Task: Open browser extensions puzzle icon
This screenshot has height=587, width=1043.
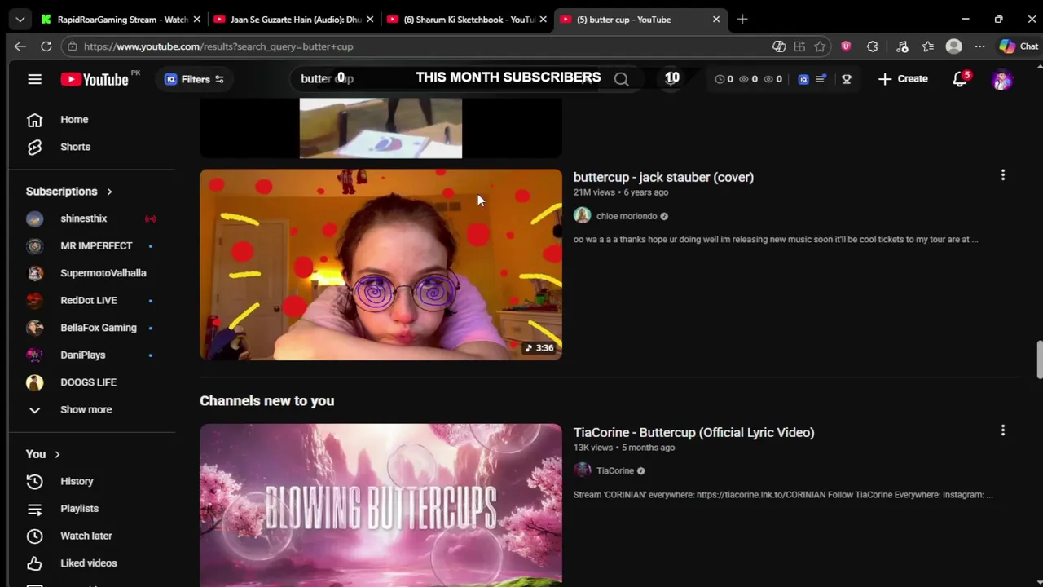Action: [x=873, y=46]
